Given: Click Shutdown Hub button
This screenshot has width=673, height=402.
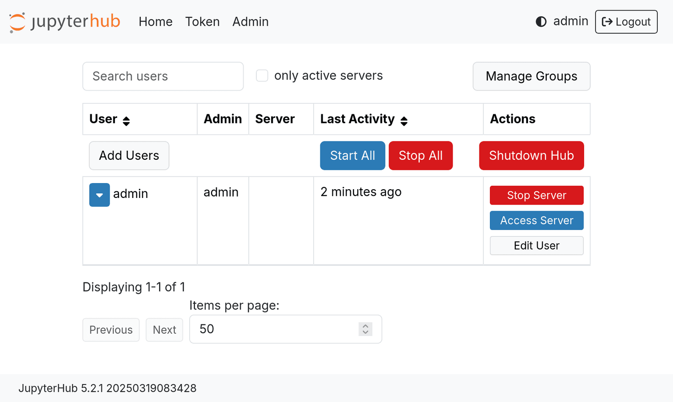Looking at the screenshot, I should [x=531, y=155].
